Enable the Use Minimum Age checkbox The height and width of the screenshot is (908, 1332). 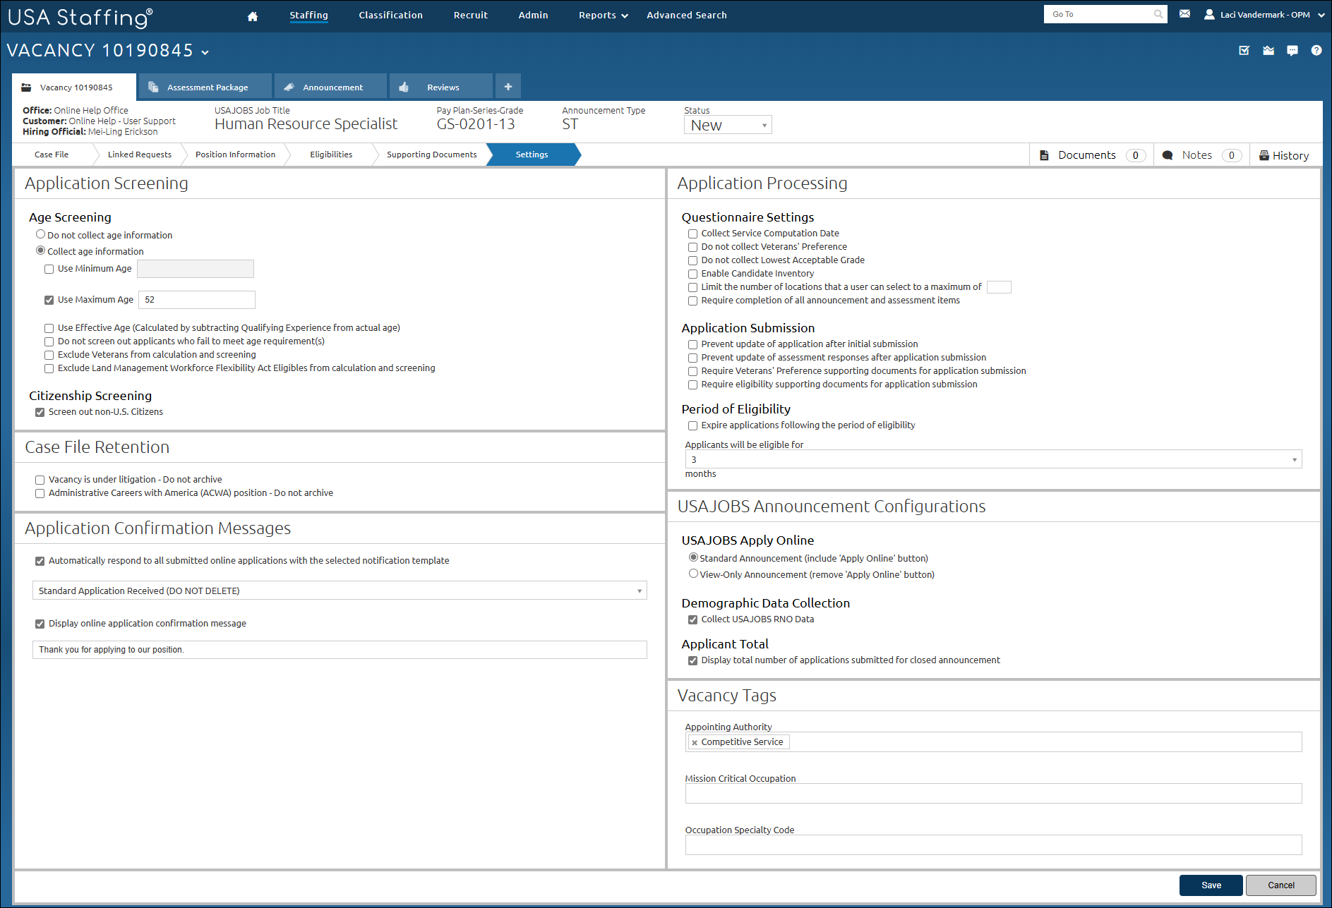(x=49, y=269)
